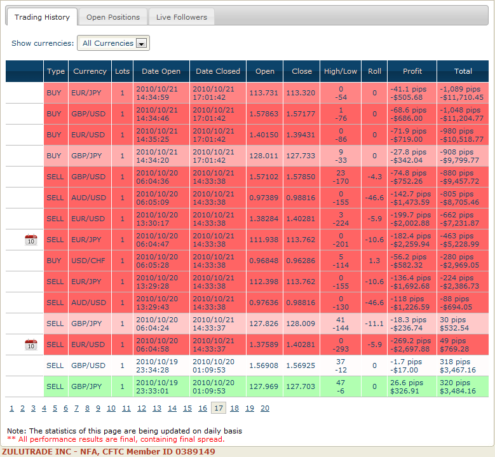The height and width of the screenshot is (457, 495).
Task: Go to page 11 of trading history
Action: (x=126, y=408)
